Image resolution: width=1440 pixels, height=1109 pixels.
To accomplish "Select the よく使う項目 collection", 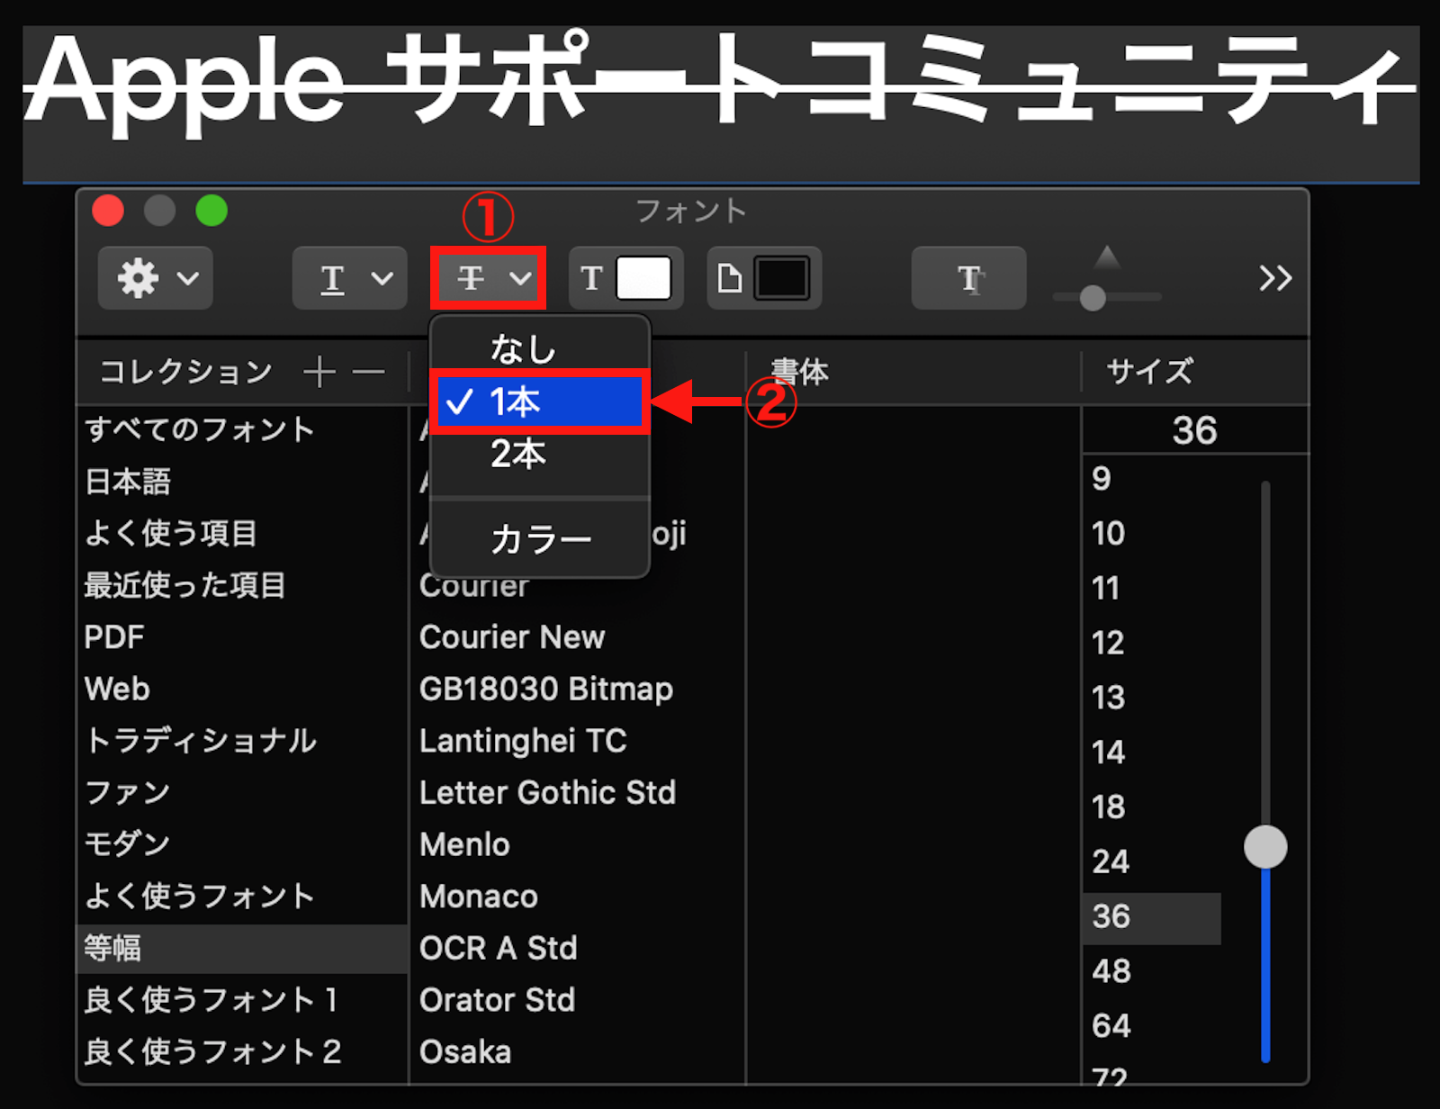I will pos(243,533).
